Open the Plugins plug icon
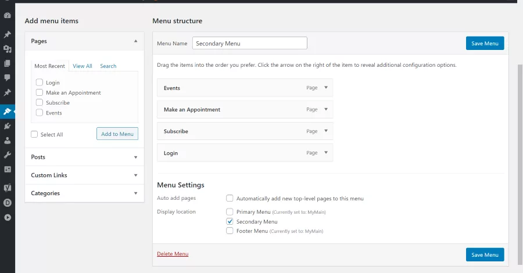Screen dimensions: 523x273 pyautogui.click(x=8, y=126)
